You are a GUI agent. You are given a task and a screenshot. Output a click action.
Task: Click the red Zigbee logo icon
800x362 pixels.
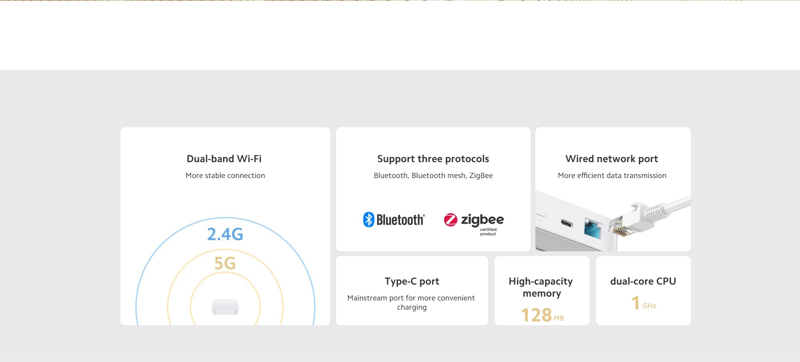(x=450, y=220)
